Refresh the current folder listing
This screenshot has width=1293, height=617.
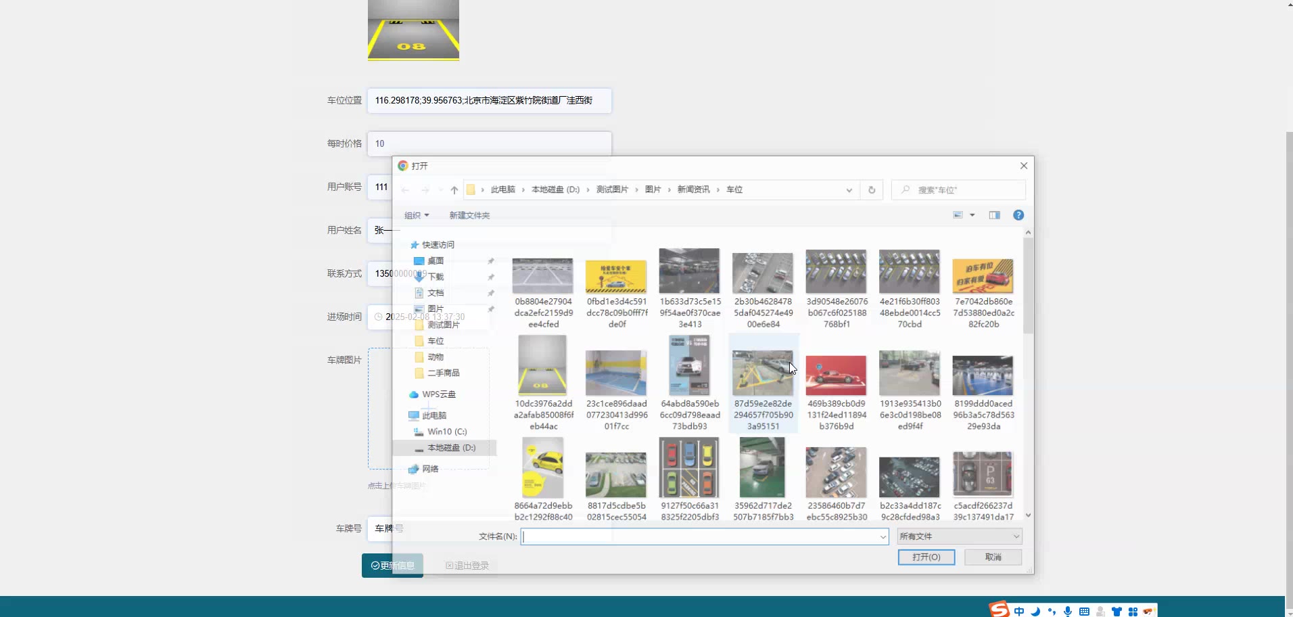click(872, 190)
